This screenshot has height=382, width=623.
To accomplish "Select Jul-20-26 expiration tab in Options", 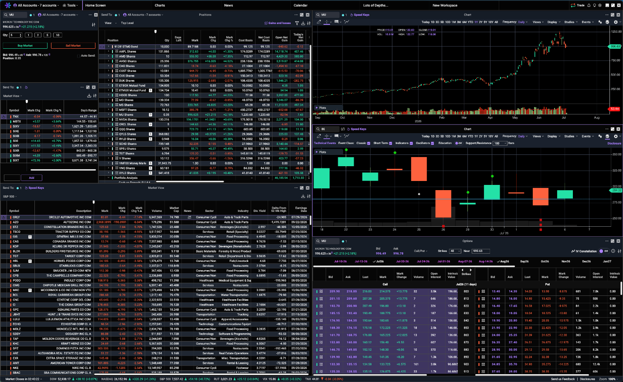I will (x=403, y=261).
